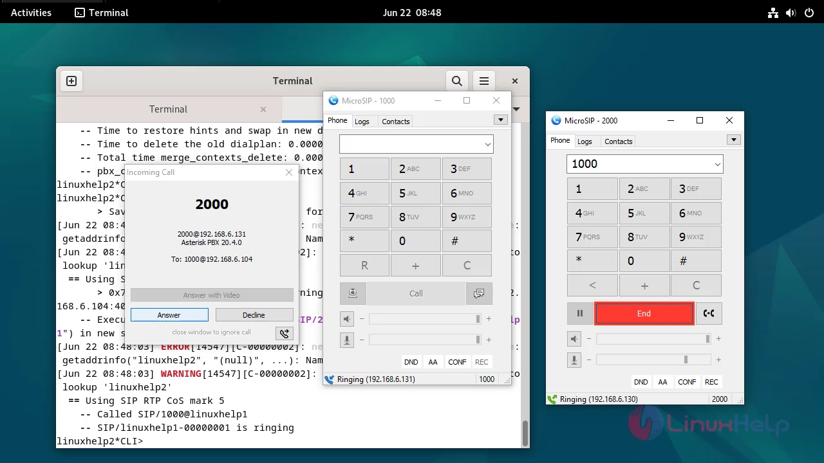The width and height of the screenshot is (824, 463).
Task: Click Answer with Video button
Action: [212, 295]
